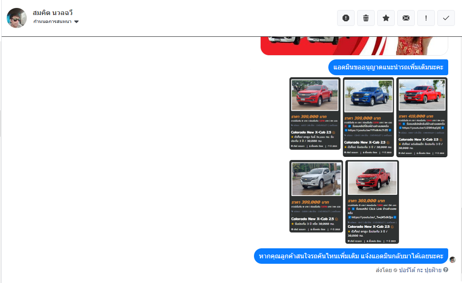Viewport: 462px width, 283px height.
Task: Click the ส่งโดย label text
Action: (x=383, y=270)
